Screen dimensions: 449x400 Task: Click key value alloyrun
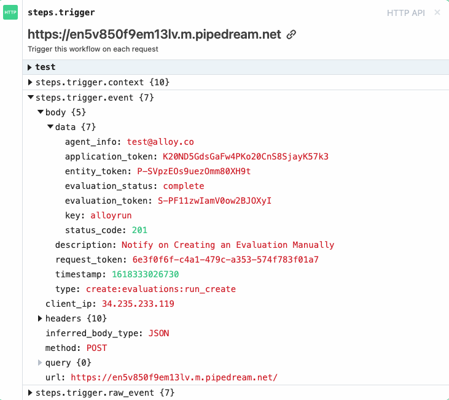111,215
